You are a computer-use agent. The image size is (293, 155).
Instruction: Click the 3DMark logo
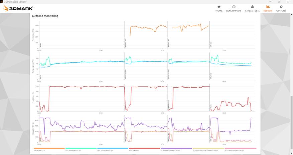[x=18, y=8]
